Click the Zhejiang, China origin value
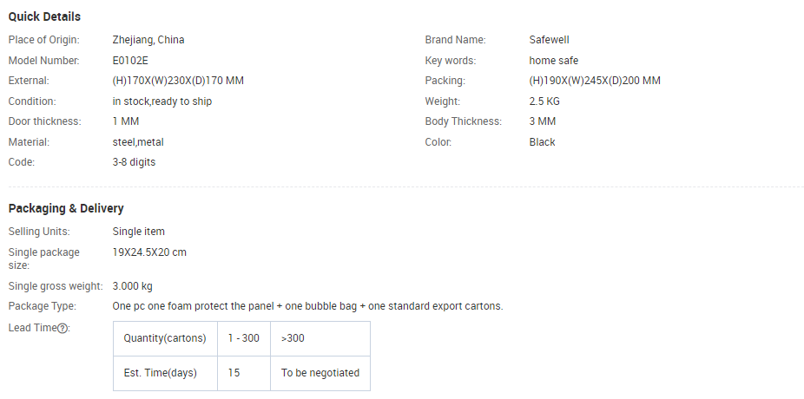 [x=148, y=40]
